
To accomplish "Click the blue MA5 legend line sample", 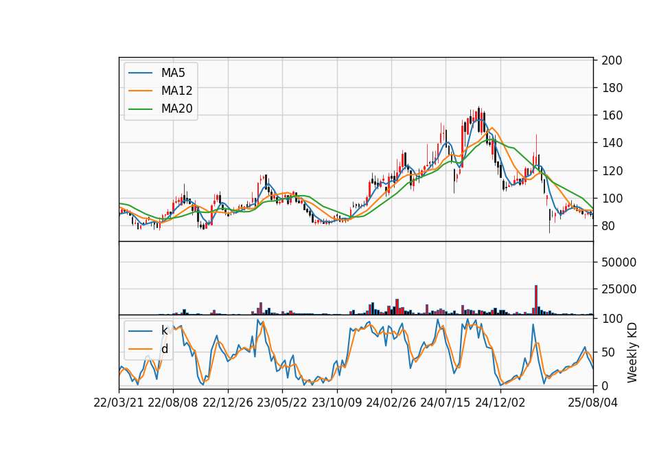I will (140, 73).
